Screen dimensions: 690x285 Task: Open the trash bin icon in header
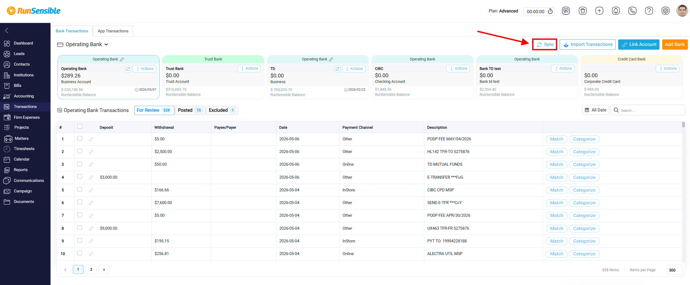click(x=583, y=11)
